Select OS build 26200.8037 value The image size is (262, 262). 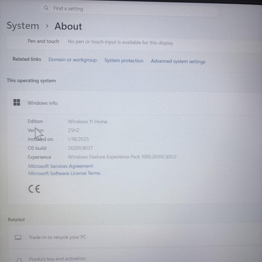click(80, 148)
